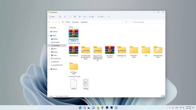196x110 pixels.
Task: Show hidden system tray icons
Action: point(170,108)
